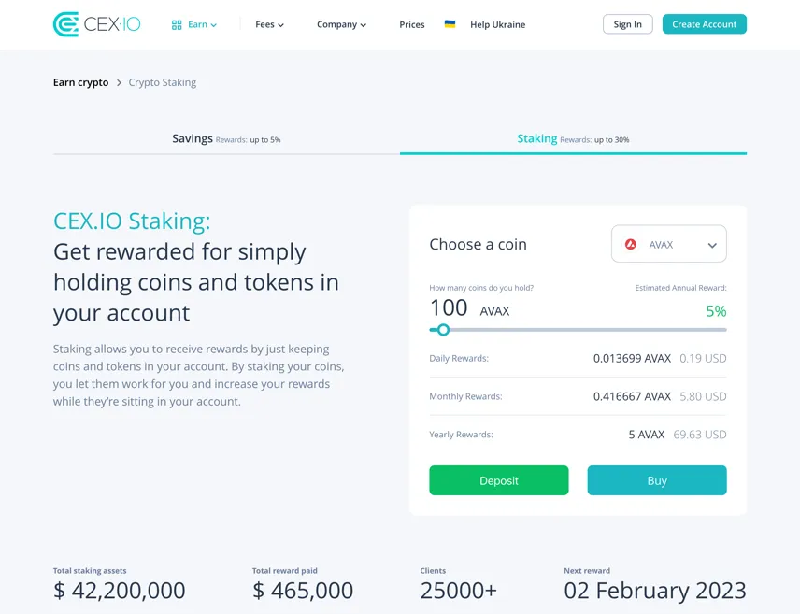Click the CEX.IO logo
This screenshot has width=800, height=614.
[x=97, y=24]
